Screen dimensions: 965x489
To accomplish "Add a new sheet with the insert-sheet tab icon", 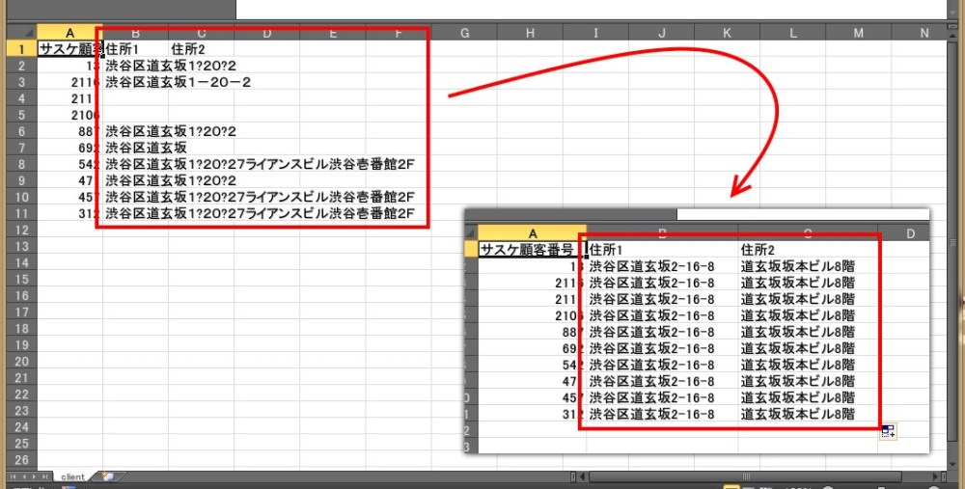I will (108, 476).
